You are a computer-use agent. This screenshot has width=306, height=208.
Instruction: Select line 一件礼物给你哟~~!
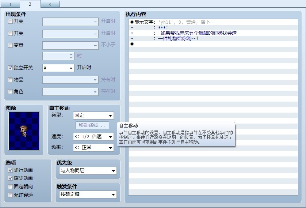tap(213, 38)
